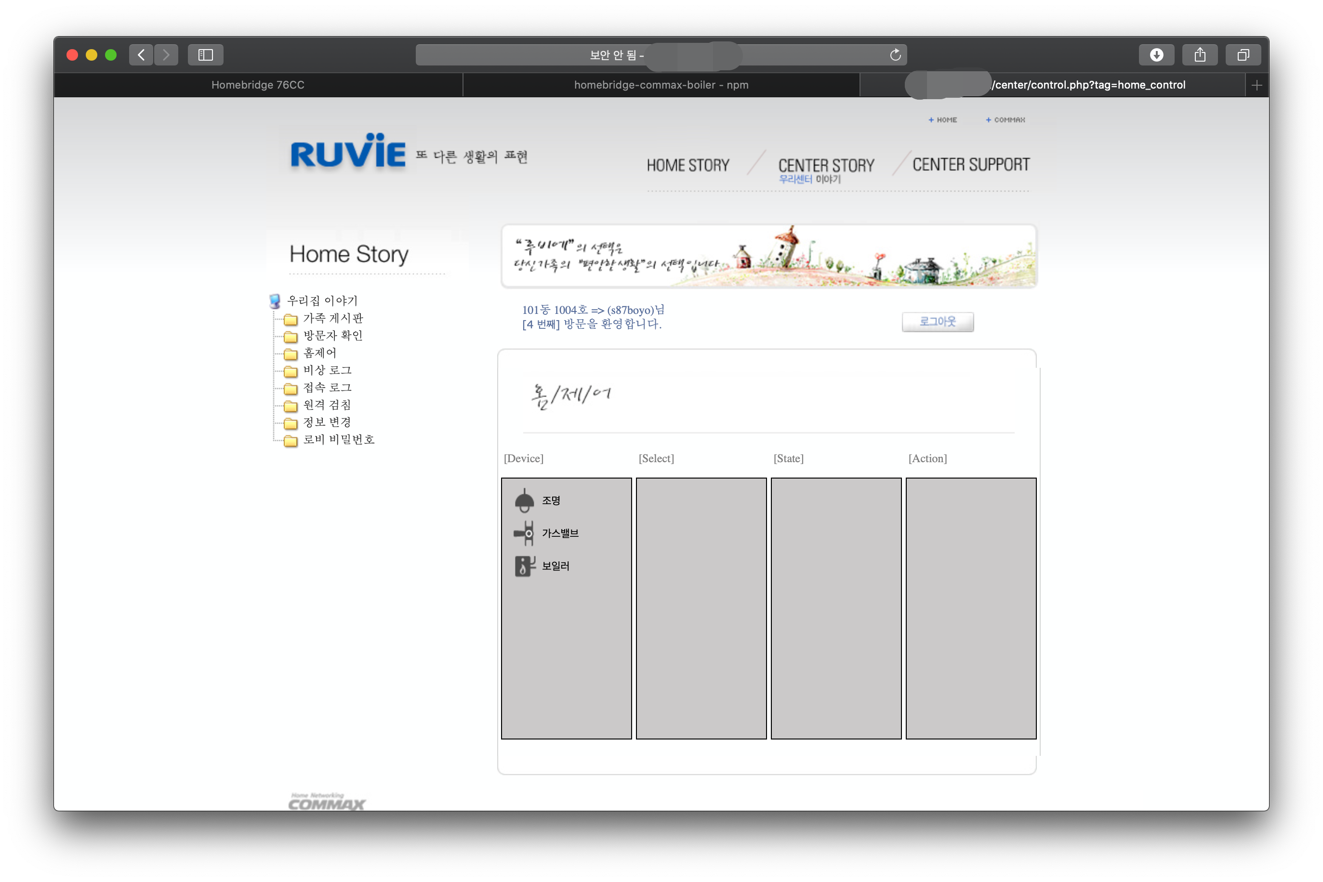1323x882 pixels.
Task: Open the CENTER STORY menu
Action: tap(825, 166)
